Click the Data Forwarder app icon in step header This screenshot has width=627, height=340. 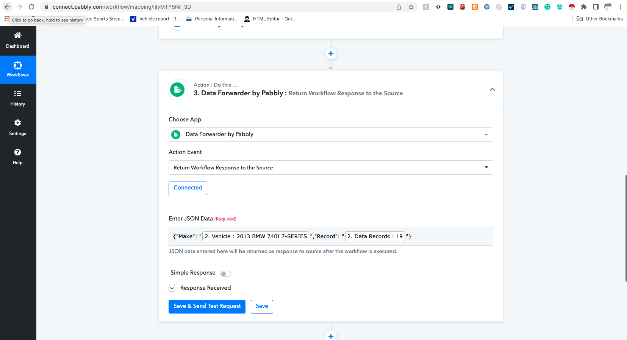coord(177,90)
